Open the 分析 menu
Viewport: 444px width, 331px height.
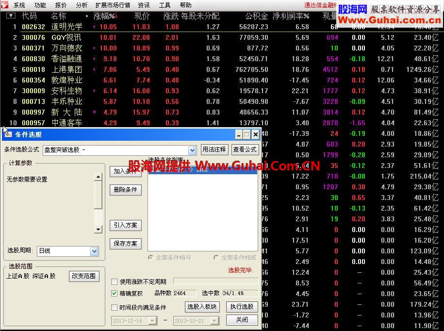point(82,5)
